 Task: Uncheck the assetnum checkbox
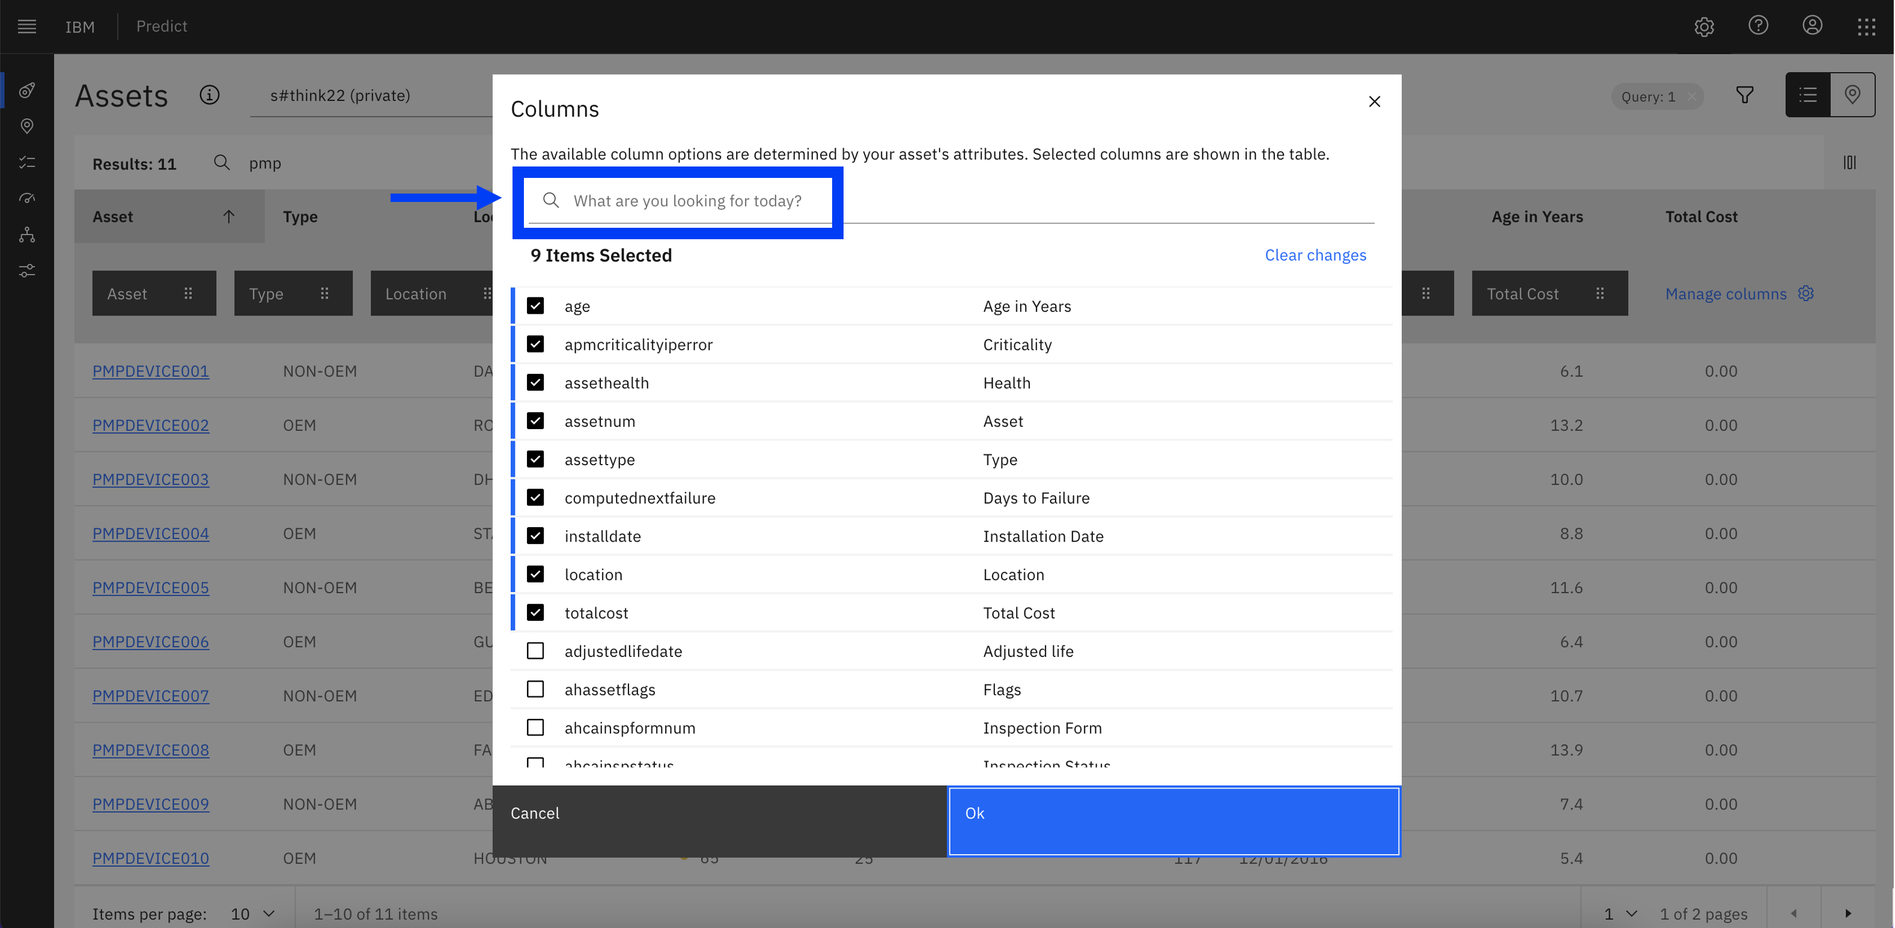click(x=535, y=420)
